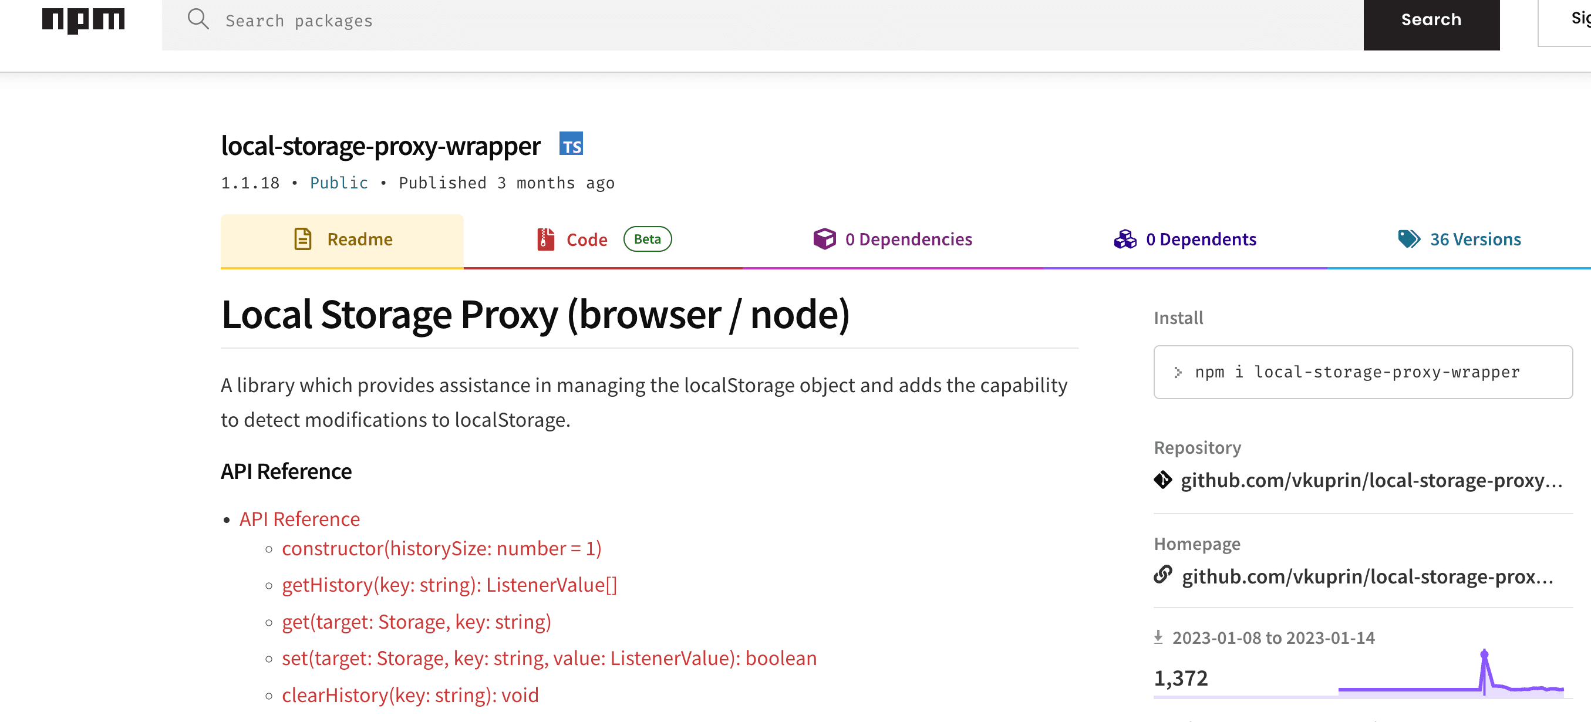Open the 36 Versions tab
Image resolution: width=1591 pixels, height=722 pixels.
pyautogui.click(x=1459, y=240)
